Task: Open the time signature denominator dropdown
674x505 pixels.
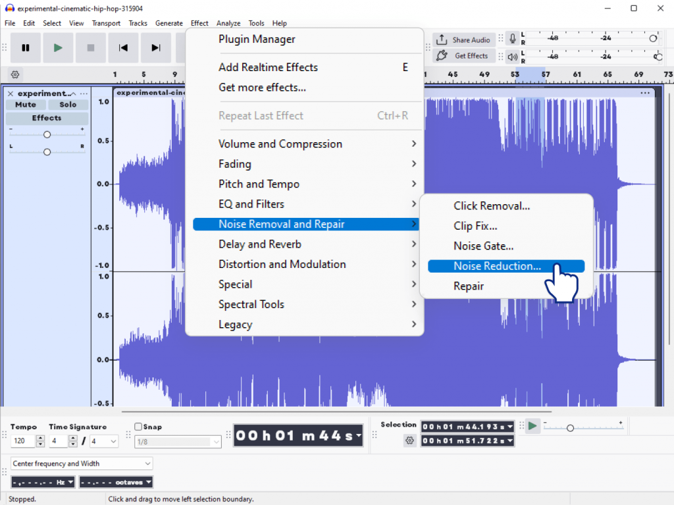Action: (104, 441)
